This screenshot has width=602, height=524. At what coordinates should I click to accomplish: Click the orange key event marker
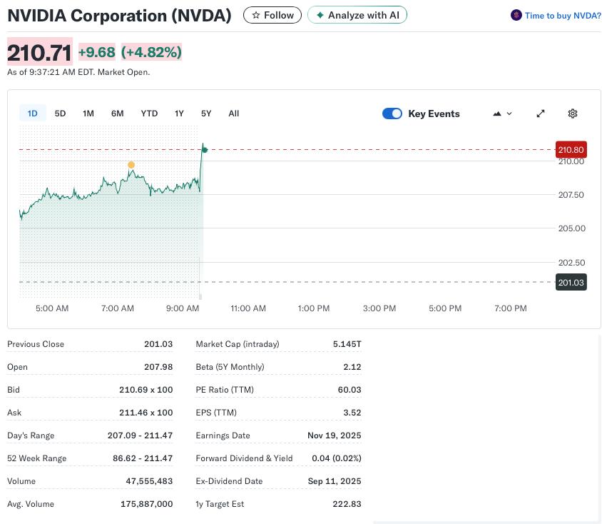131,165
